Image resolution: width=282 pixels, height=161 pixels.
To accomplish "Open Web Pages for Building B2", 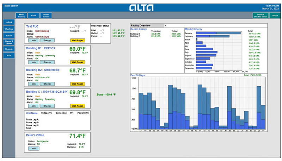I will 78,84.
